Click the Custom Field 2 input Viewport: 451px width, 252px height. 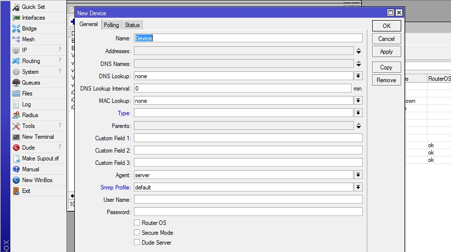pyautogui.click(x=248, y=150)
